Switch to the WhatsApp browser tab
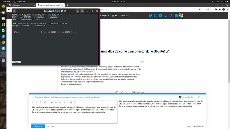Screen dimensions: 230x129 tap(21, 5)
